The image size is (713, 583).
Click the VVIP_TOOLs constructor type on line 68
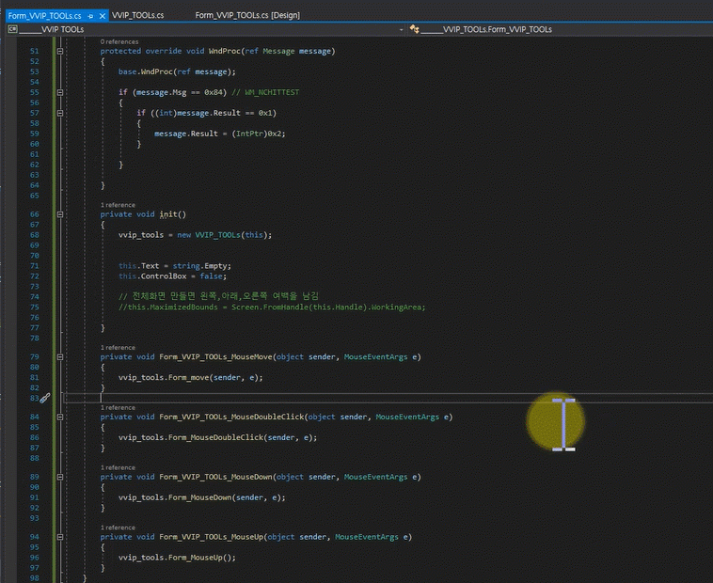click(218, 235)
